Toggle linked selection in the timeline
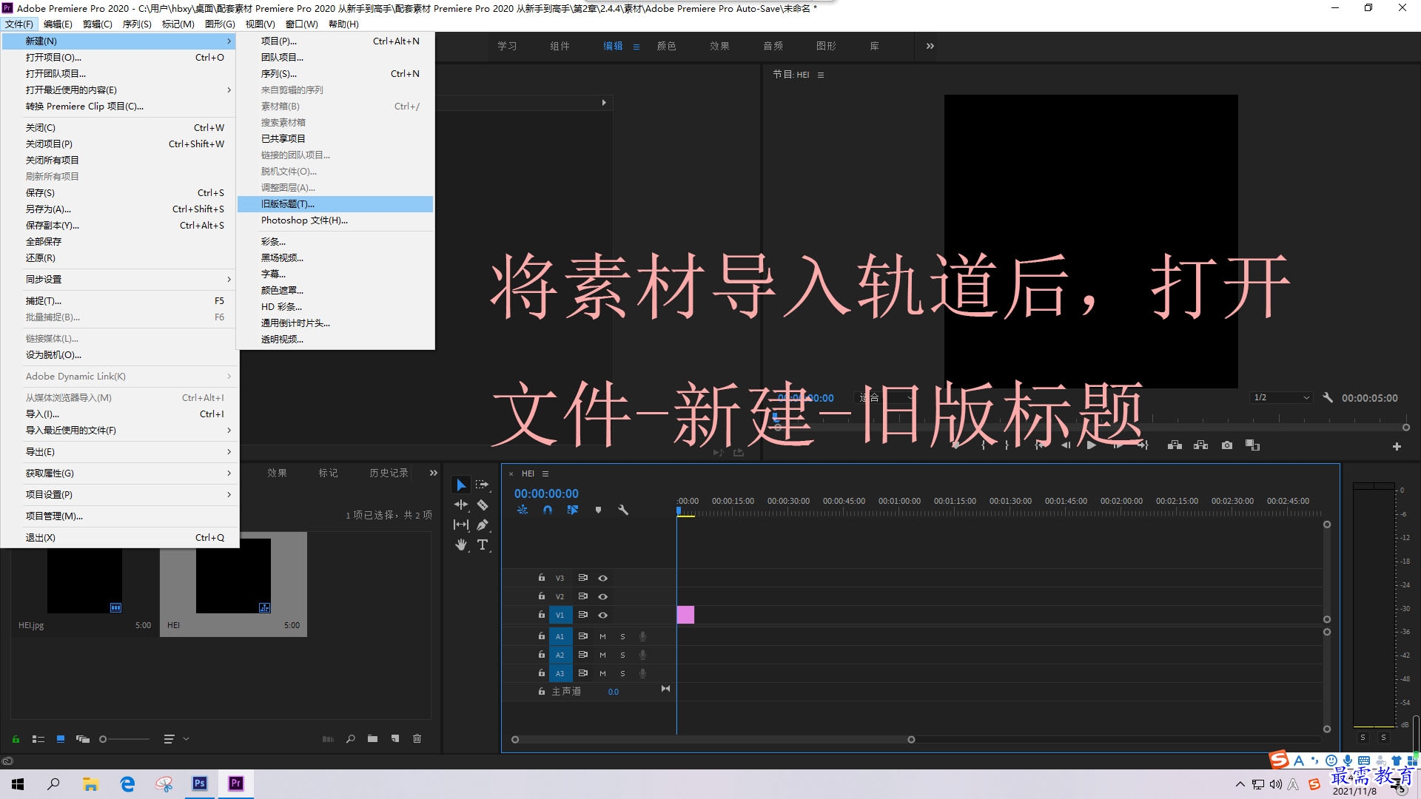 tap(572, 510)
